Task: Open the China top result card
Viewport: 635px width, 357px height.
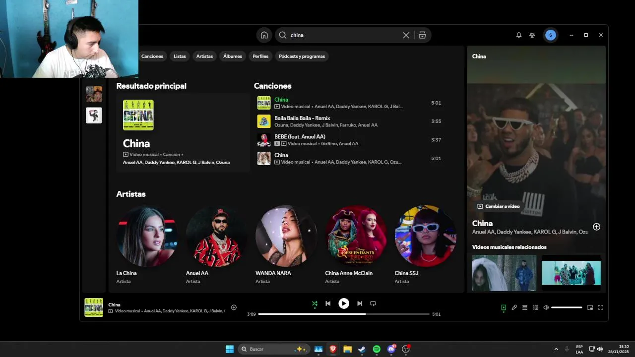Action: [x=183, y=133]
